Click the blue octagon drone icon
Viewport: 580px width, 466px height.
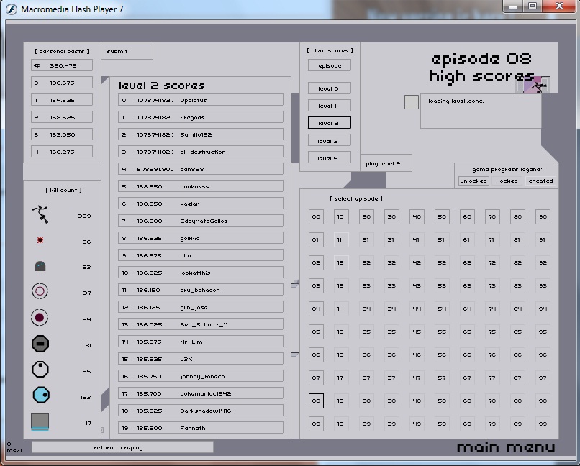(40, 395)
